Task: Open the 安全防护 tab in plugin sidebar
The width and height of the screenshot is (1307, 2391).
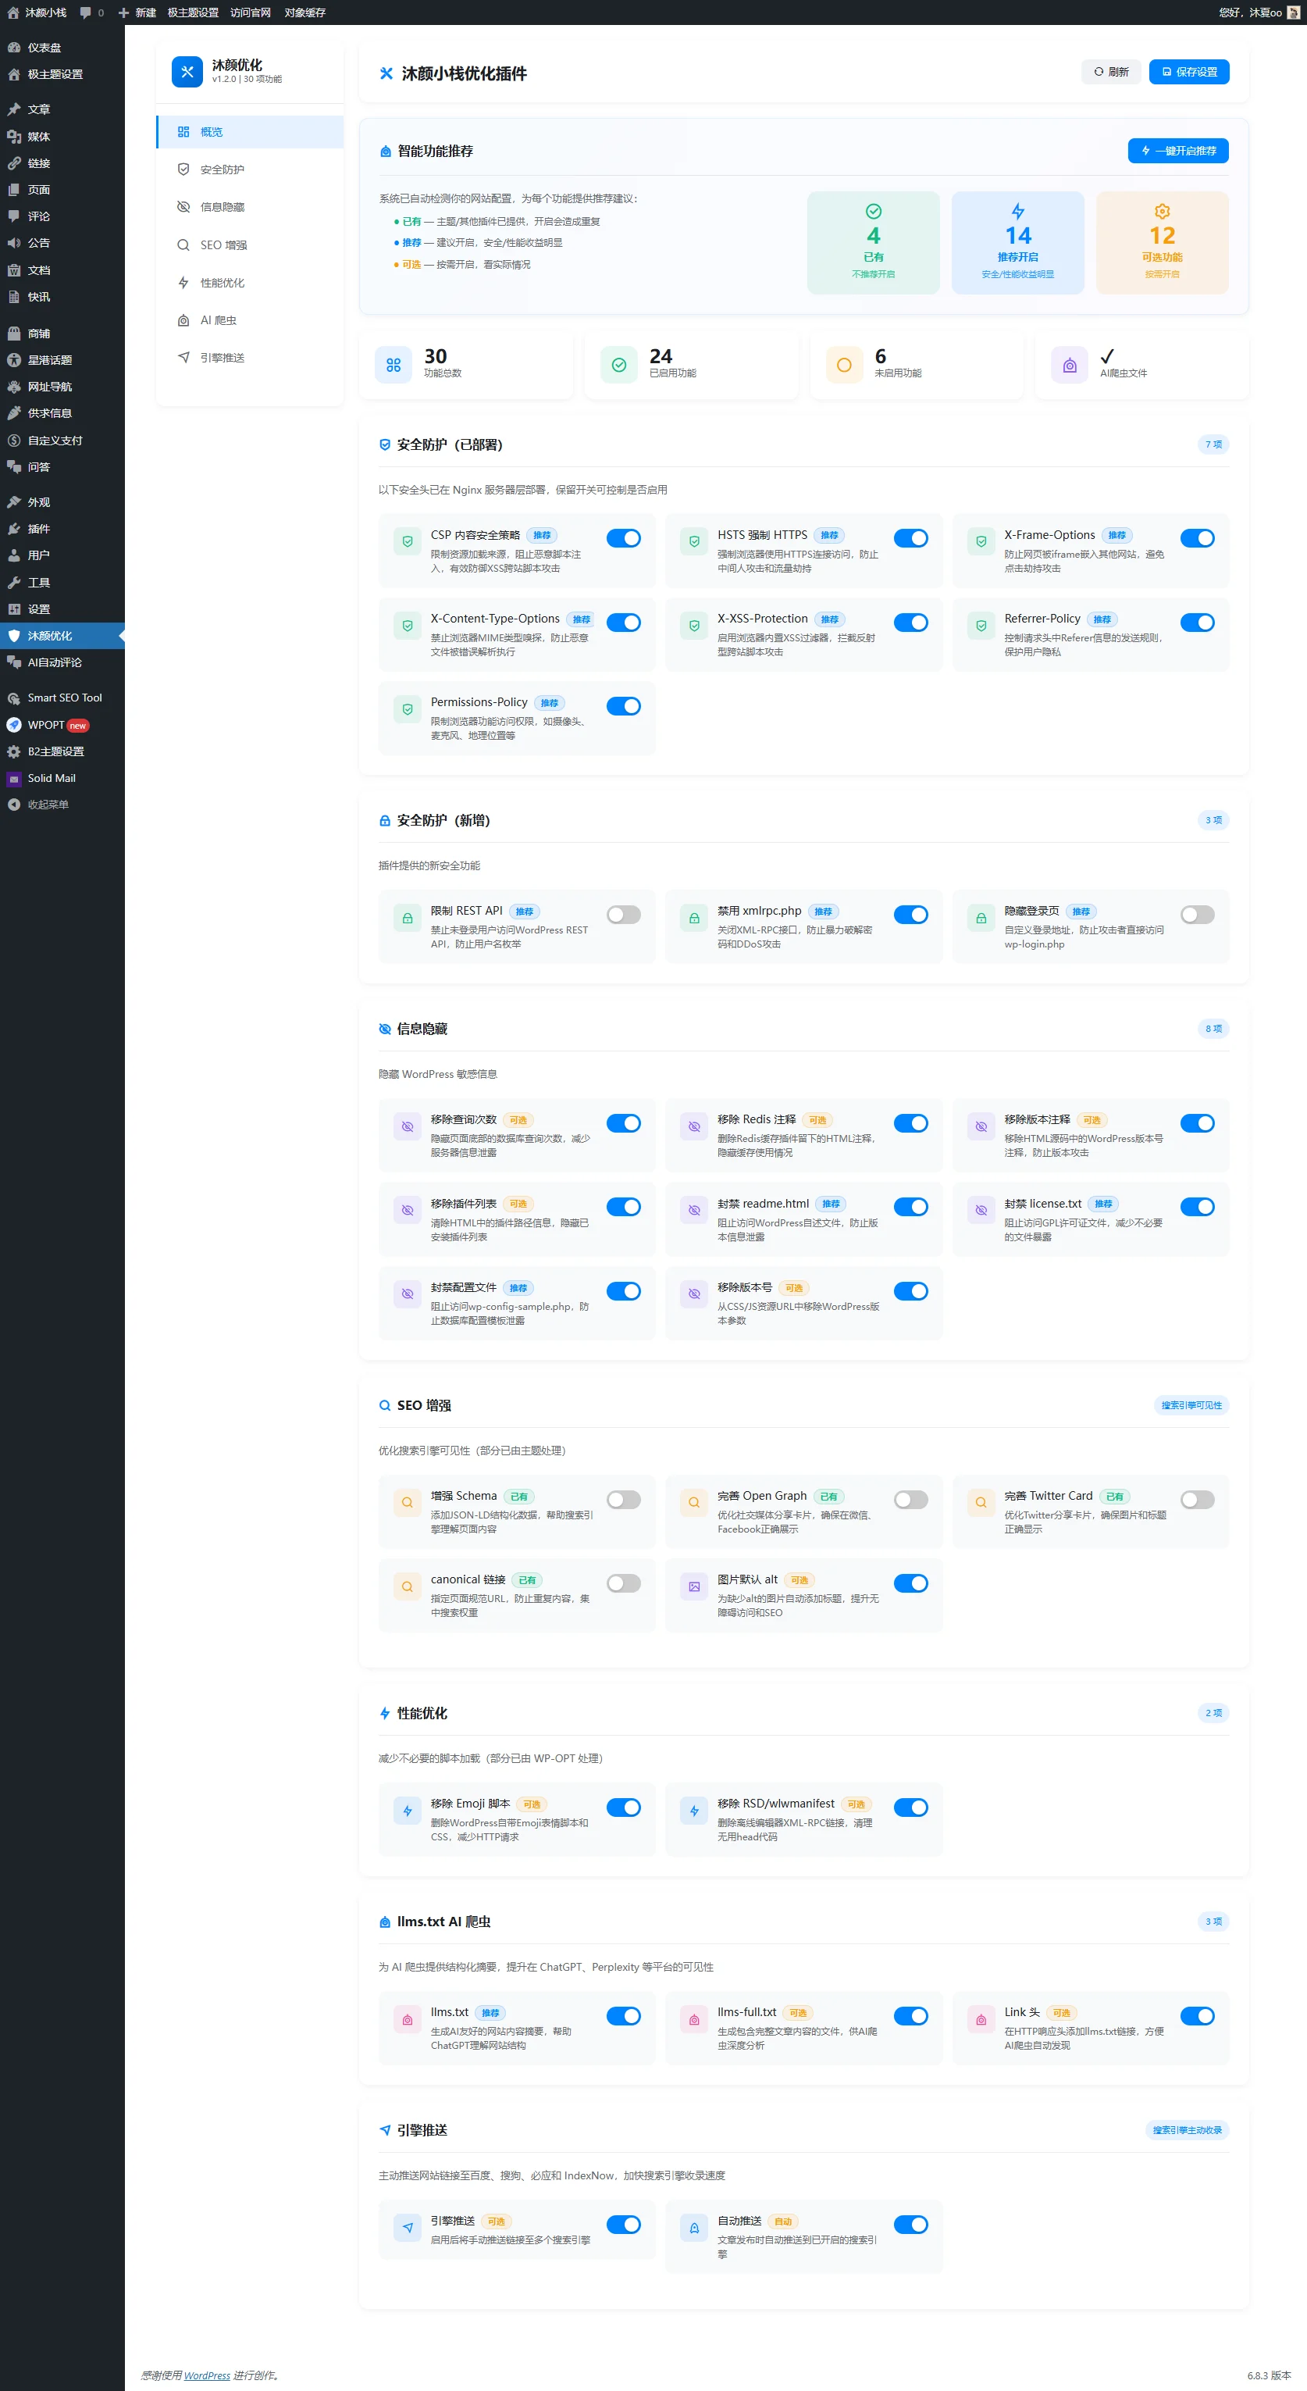Action: pyautogui.click(x=223, y=170)
